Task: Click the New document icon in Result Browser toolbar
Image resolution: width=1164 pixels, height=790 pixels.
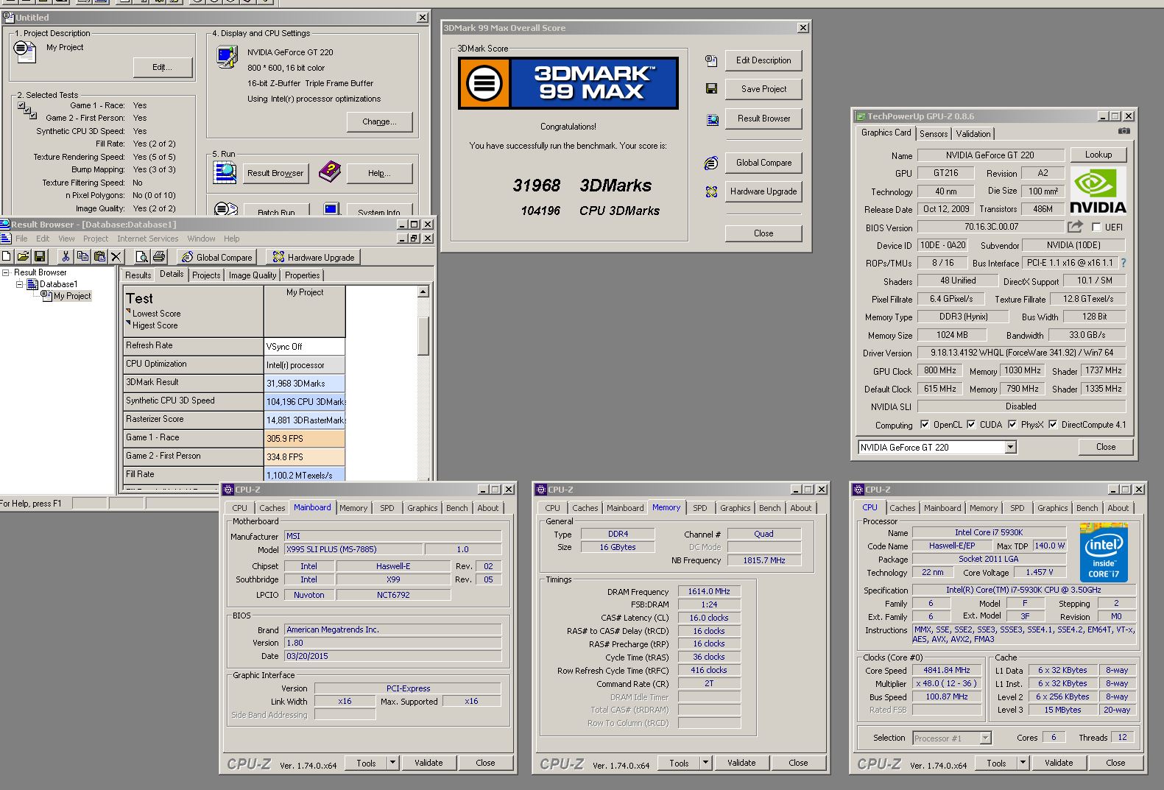Action: click(7, 256)
